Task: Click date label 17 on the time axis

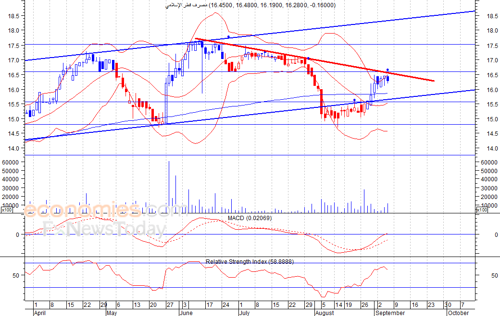Action: tap(210, 305)
